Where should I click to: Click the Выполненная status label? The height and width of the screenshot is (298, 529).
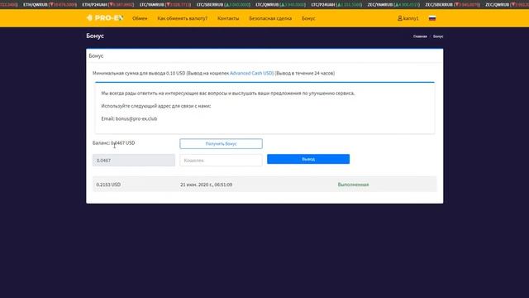[353, 185]
